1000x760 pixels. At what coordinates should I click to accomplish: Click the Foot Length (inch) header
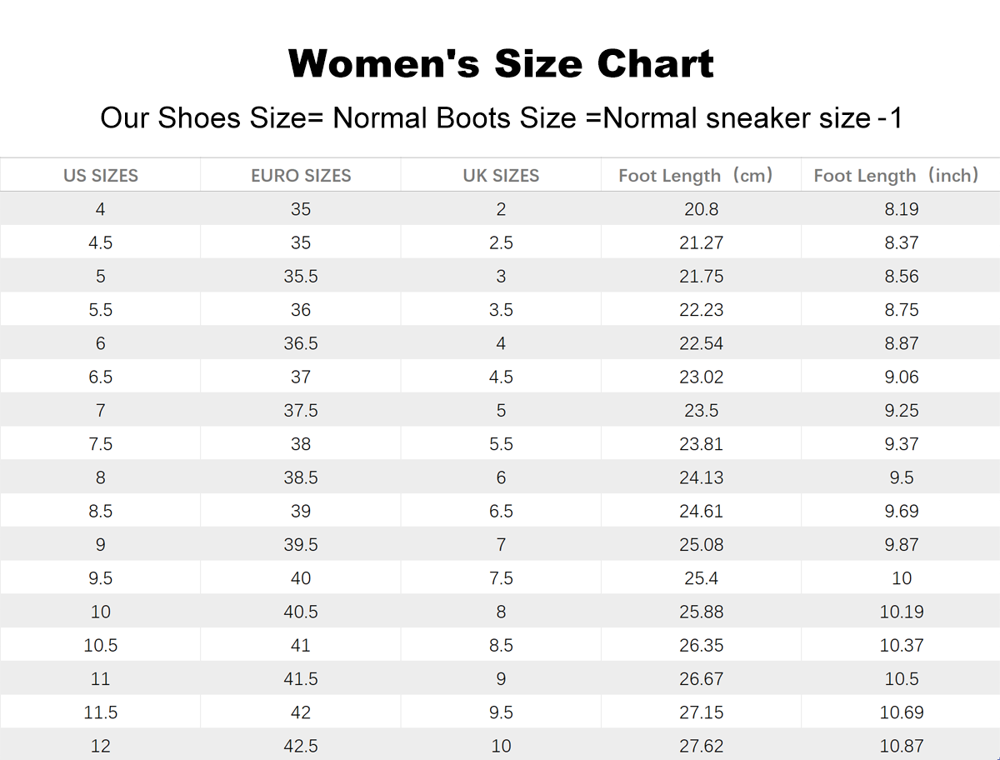(x=896, y=176)
